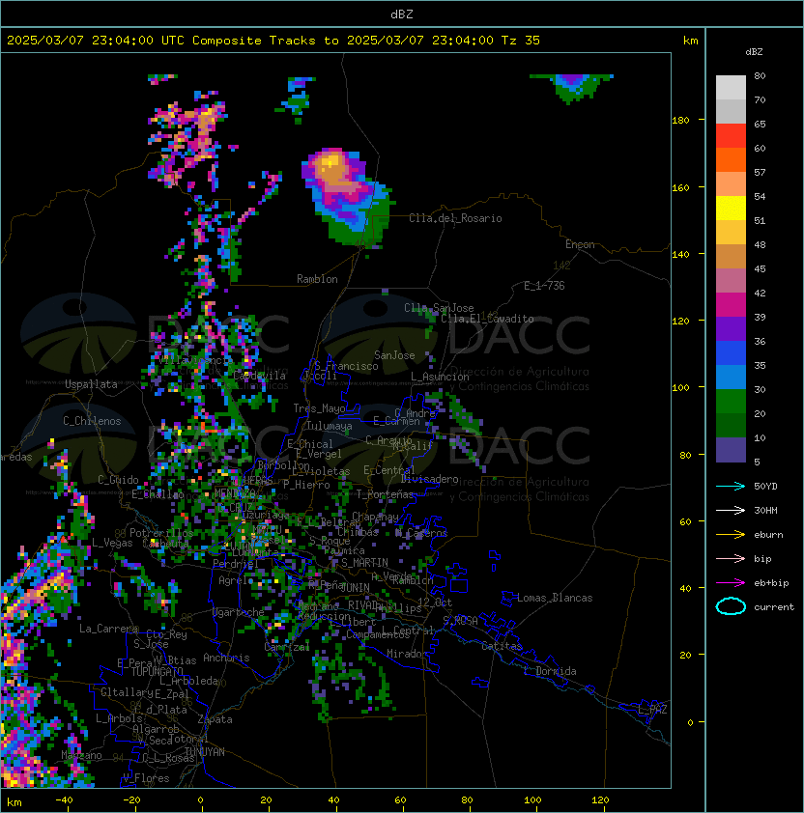The width and height of the screenshot is (804, 813).
Task: Click the 'Cacheuta' place label
Action: pyautogui.click(x=165, y=544)
